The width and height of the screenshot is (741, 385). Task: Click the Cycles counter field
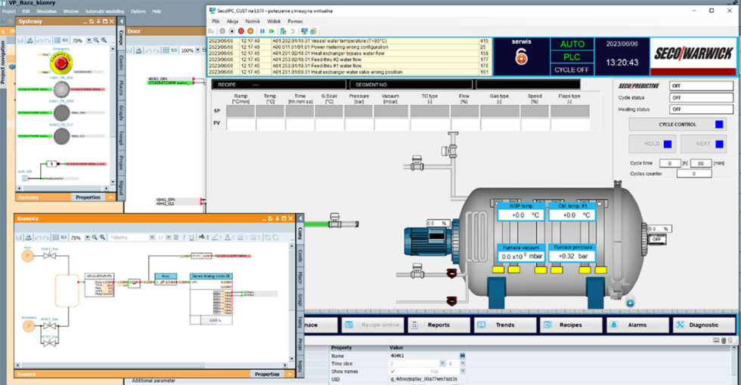tap(694, 174)
